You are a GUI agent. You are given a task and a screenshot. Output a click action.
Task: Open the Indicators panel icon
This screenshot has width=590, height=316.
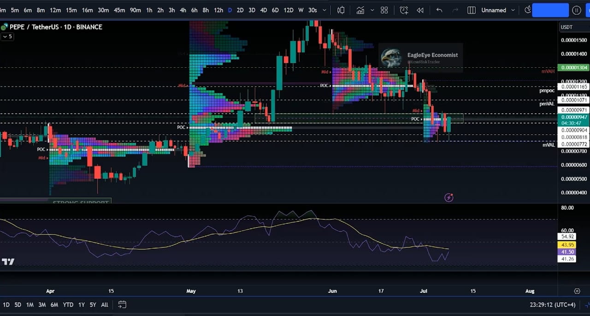coord(360,10)
